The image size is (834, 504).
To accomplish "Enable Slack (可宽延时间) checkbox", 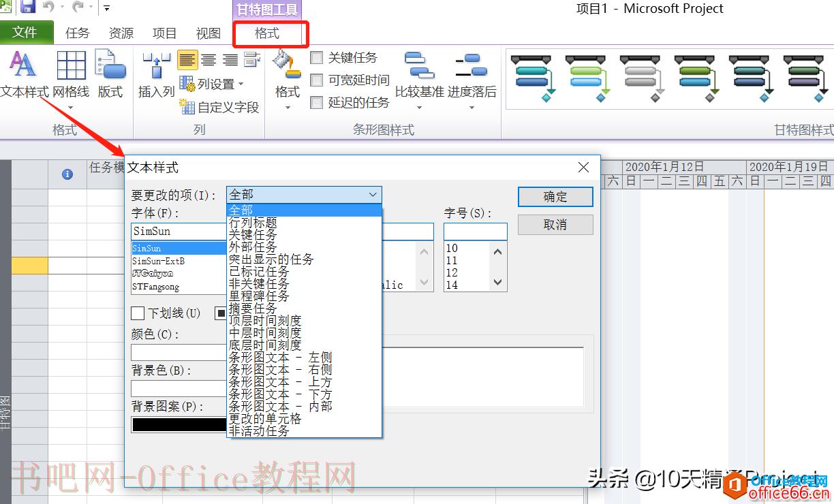I will [x=316, y=80].
